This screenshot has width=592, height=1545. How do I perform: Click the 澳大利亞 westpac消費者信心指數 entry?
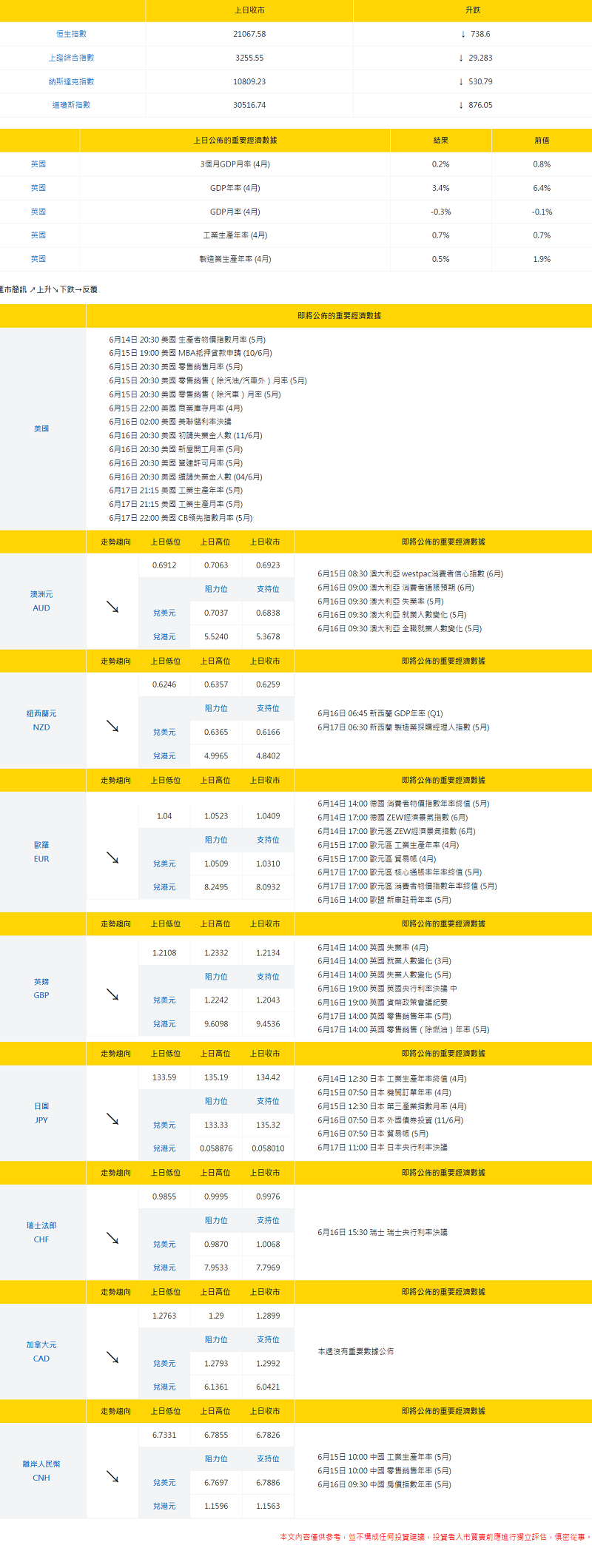coord(410,573)
